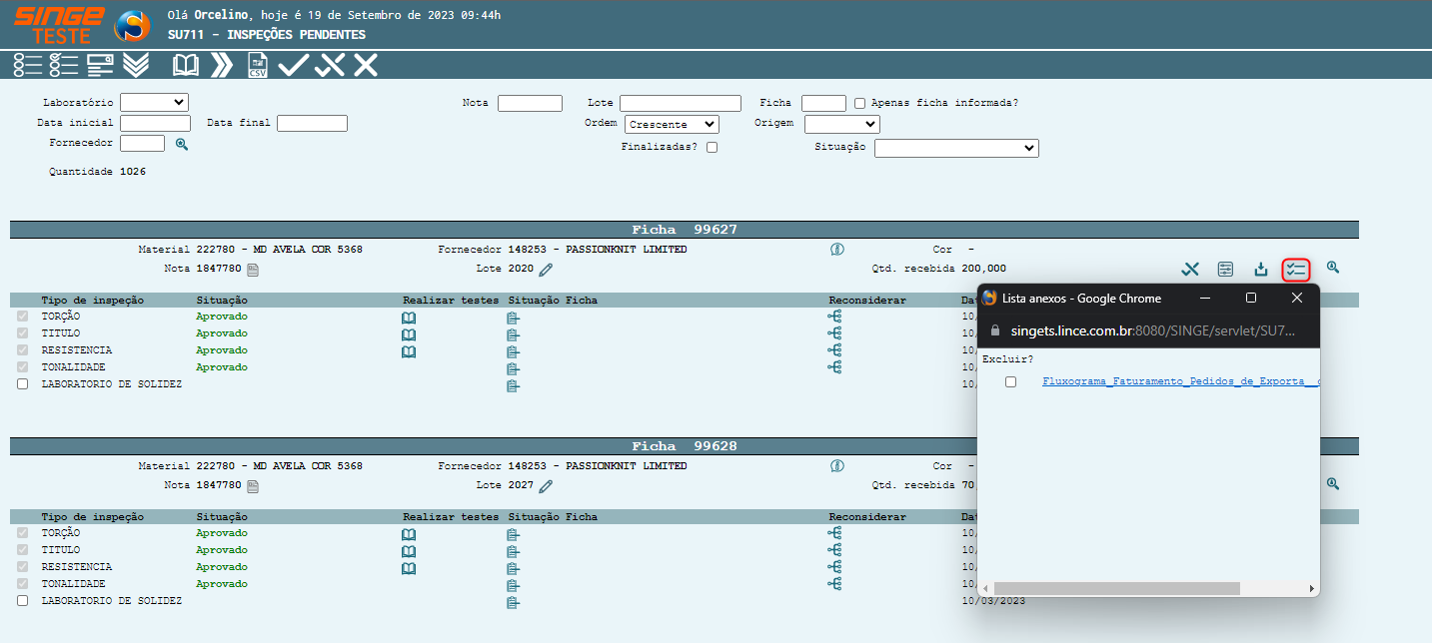Screen dimensions: 1432x643
Task: Click the Fornecedor search magnifier icon
Action: coord(182,144)
